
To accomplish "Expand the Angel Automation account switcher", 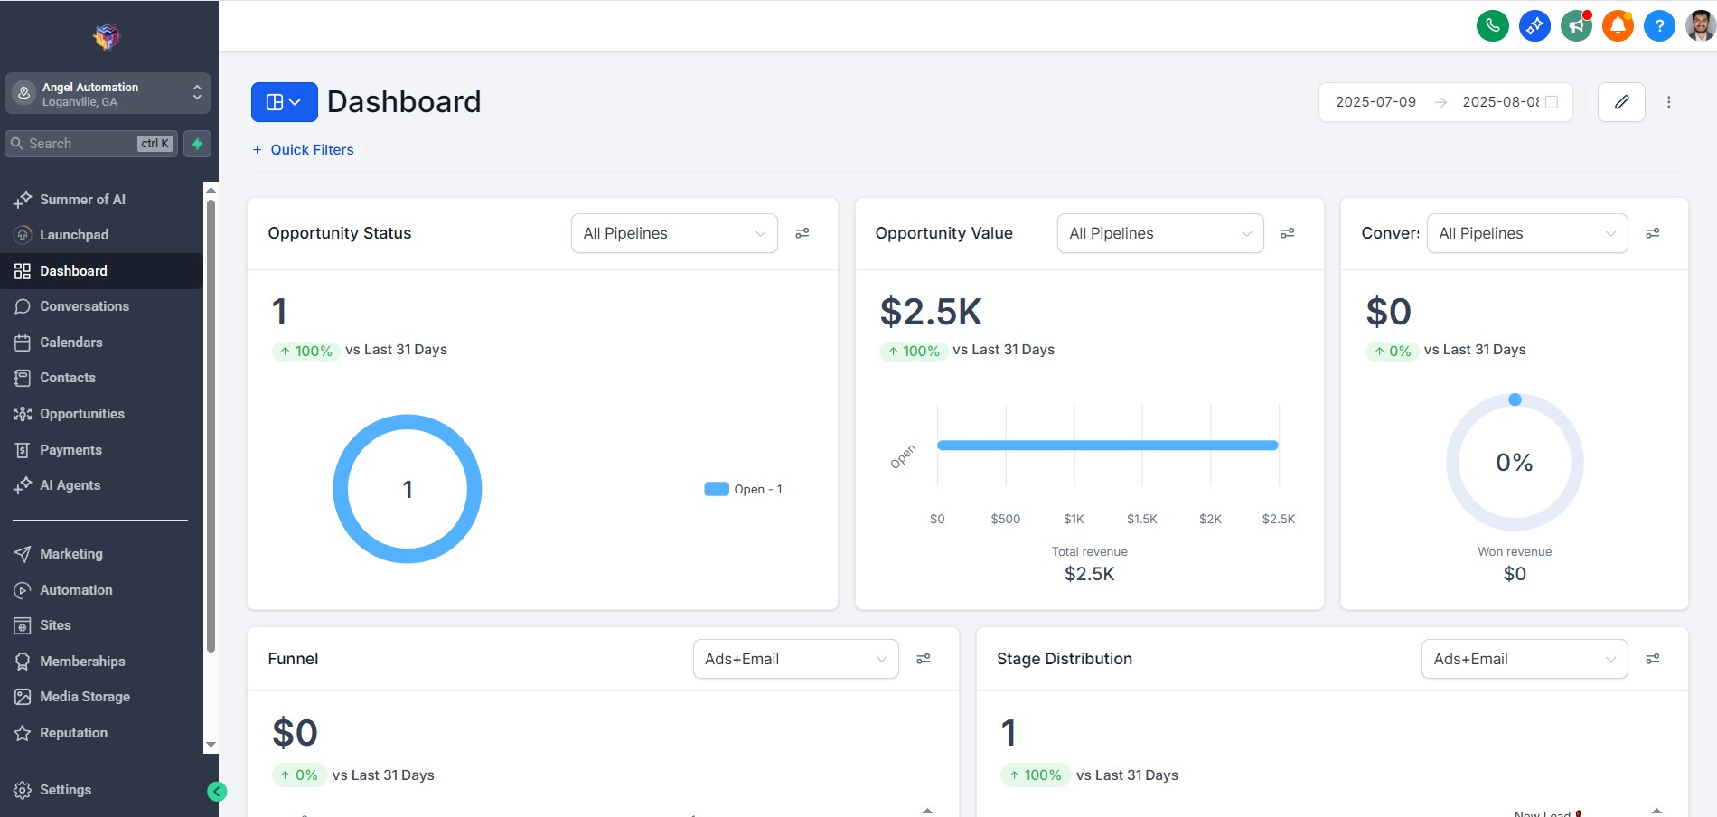I will click(x=108, y=93).
